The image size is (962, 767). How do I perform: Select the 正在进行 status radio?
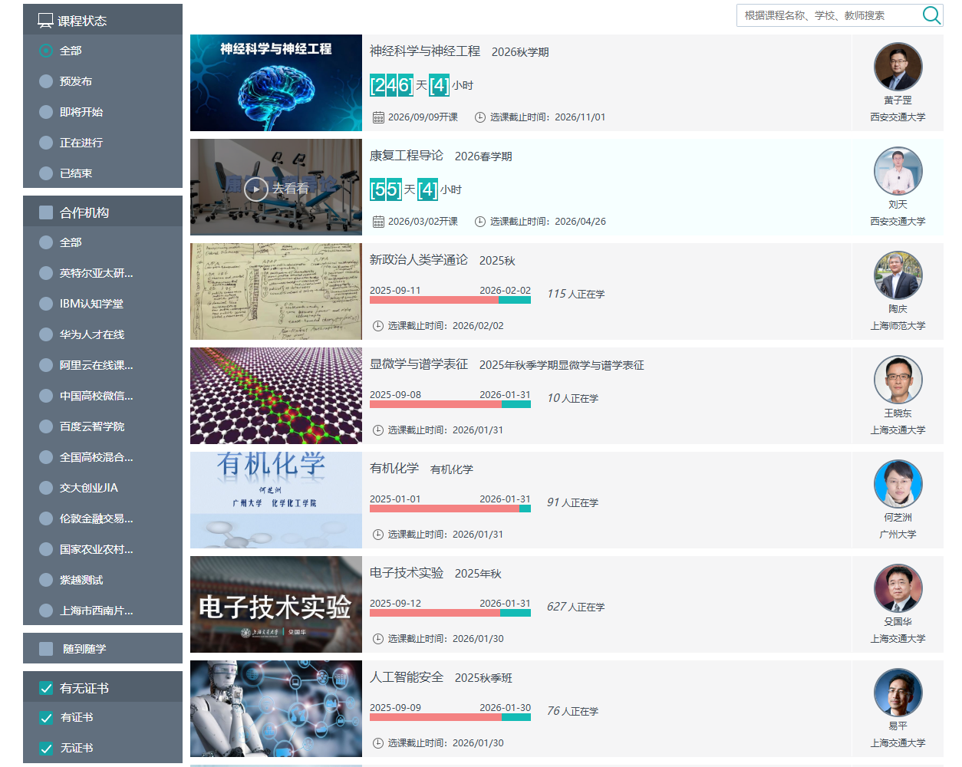click(x=46, y=143)
